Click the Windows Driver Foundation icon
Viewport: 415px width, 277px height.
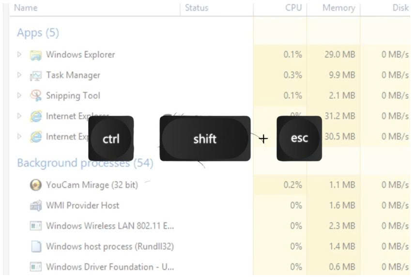click(x=36, y=267)
